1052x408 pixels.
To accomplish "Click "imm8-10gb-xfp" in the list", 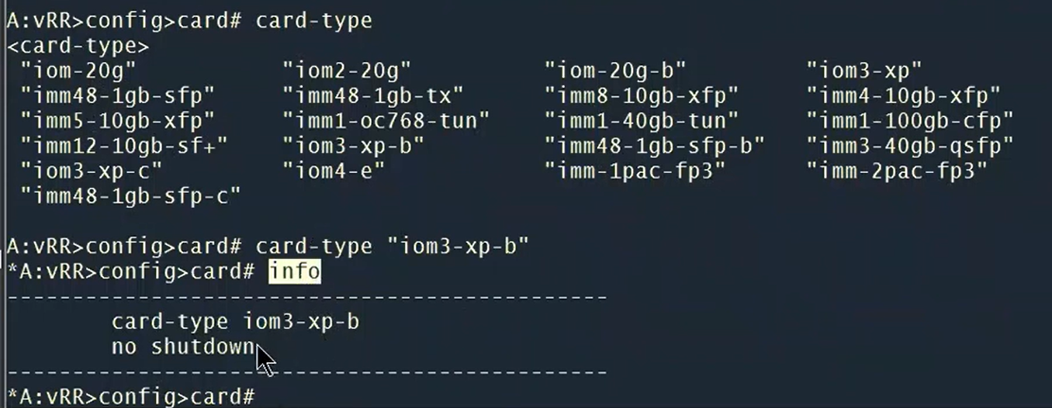I will click(x=642, y=95).
